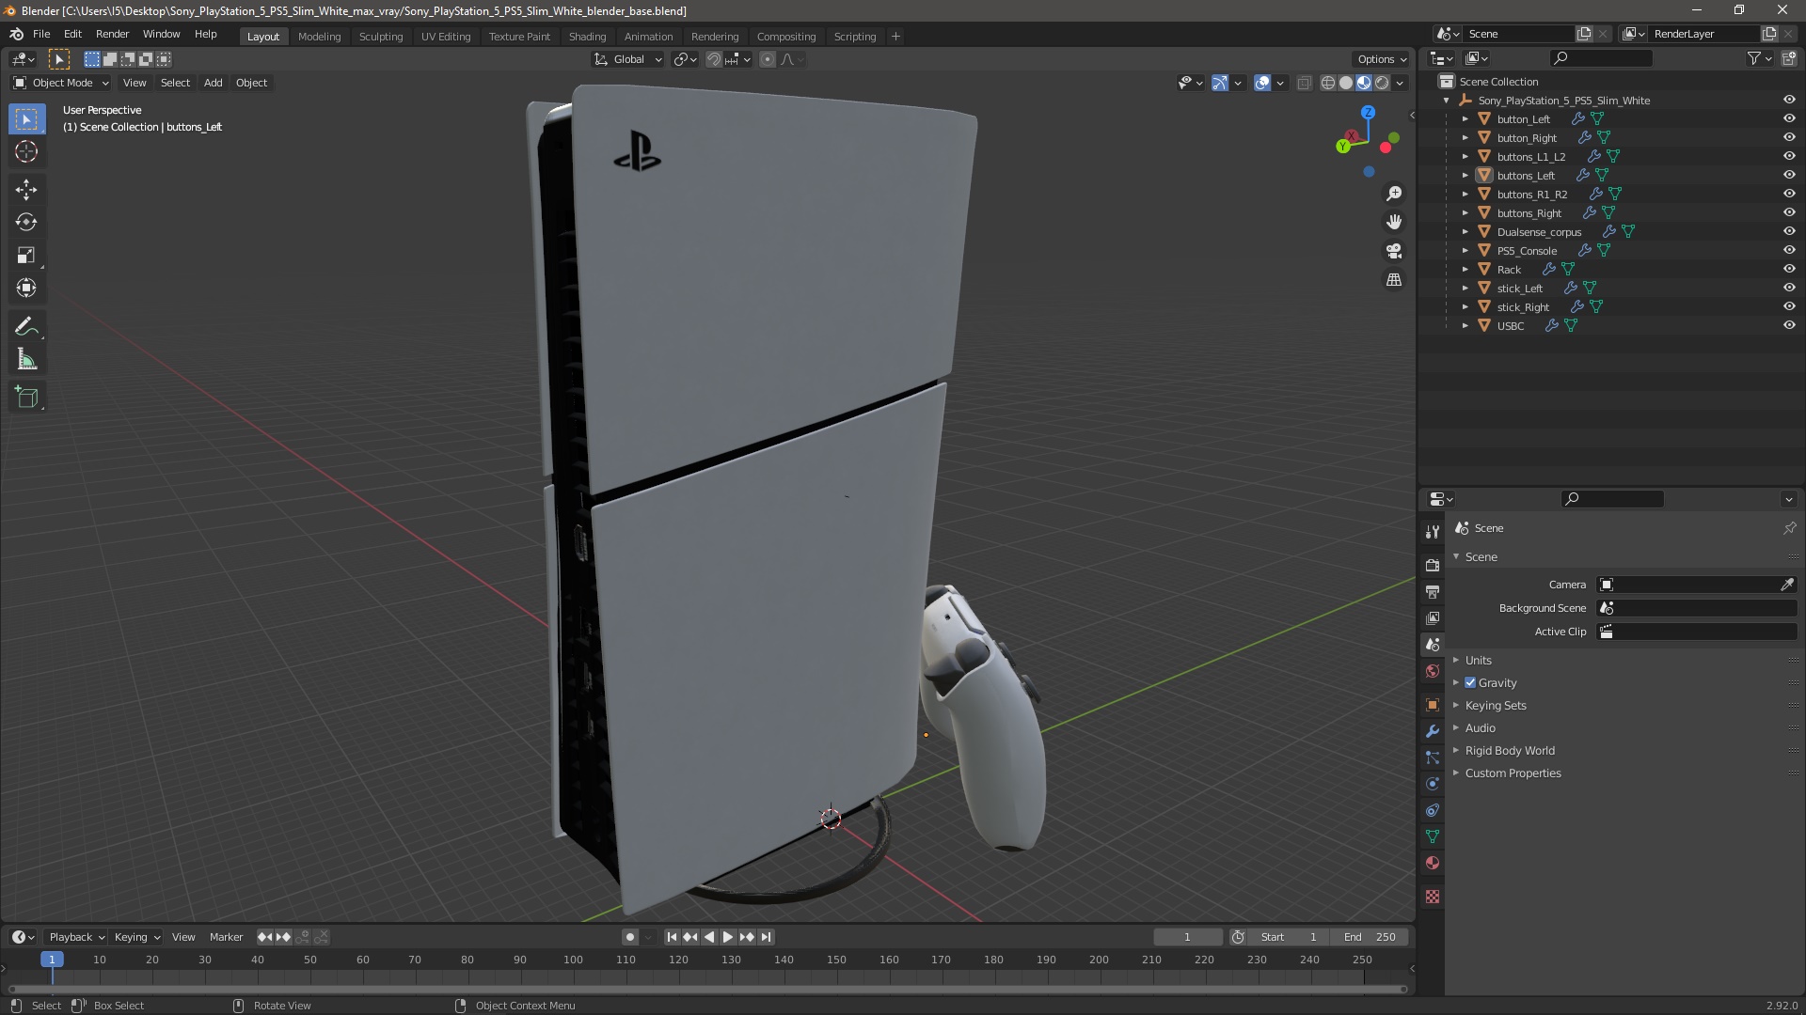Open the Object Mode dropdown
The image size is (1806, 1015).
(x=61, y=83)
